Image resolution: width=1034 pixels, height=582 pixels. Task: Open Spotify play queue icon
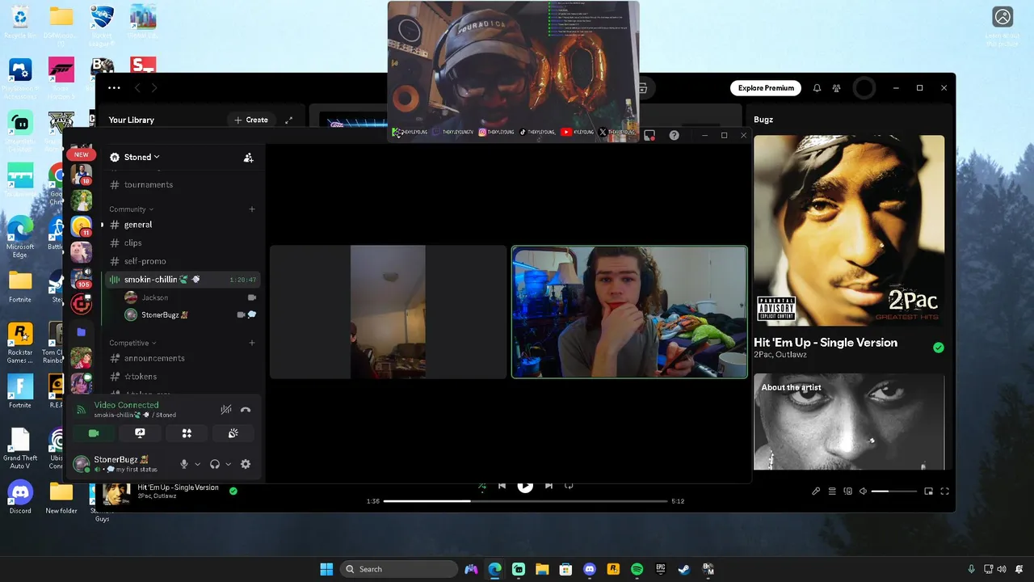point(832,491)
